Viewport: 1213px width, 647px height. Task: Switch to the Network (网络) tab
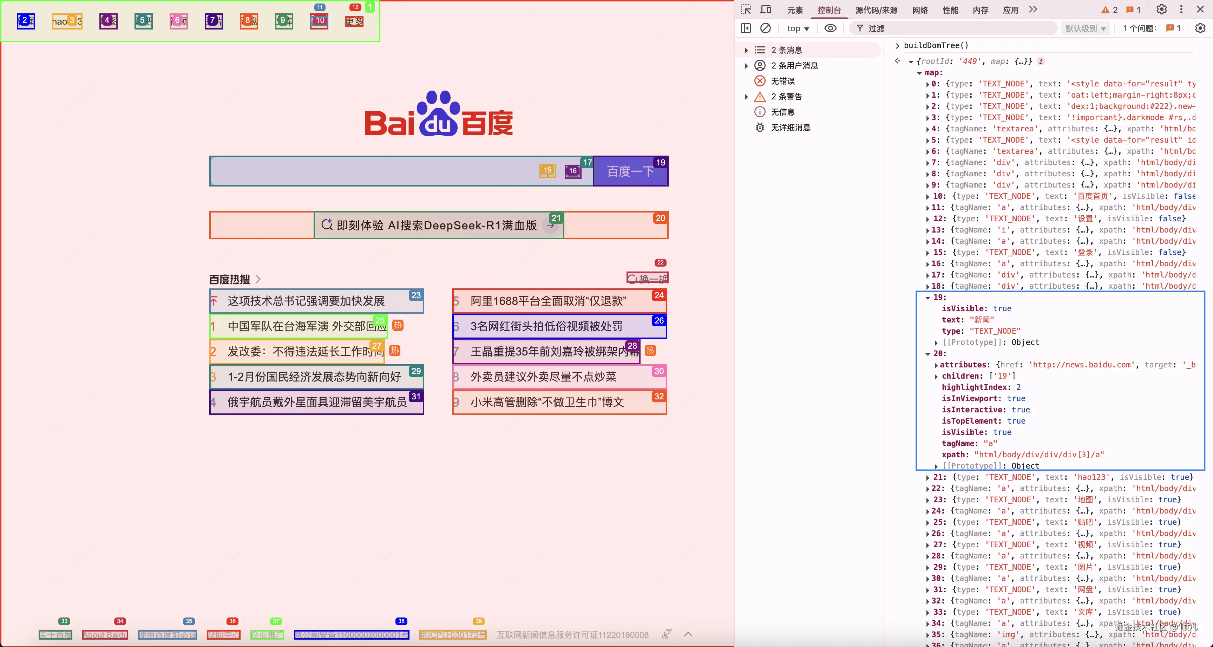pos(920,10)
